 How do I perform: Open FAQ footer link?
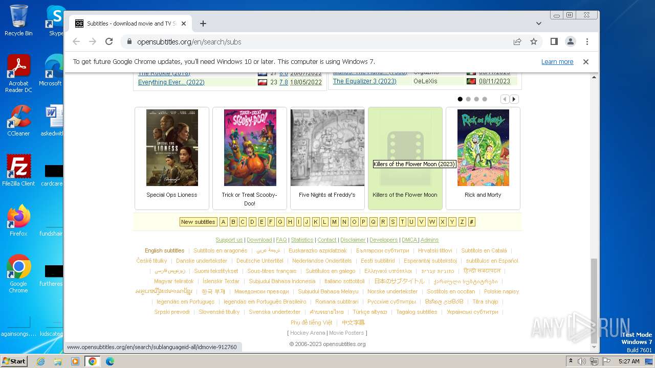281,240
